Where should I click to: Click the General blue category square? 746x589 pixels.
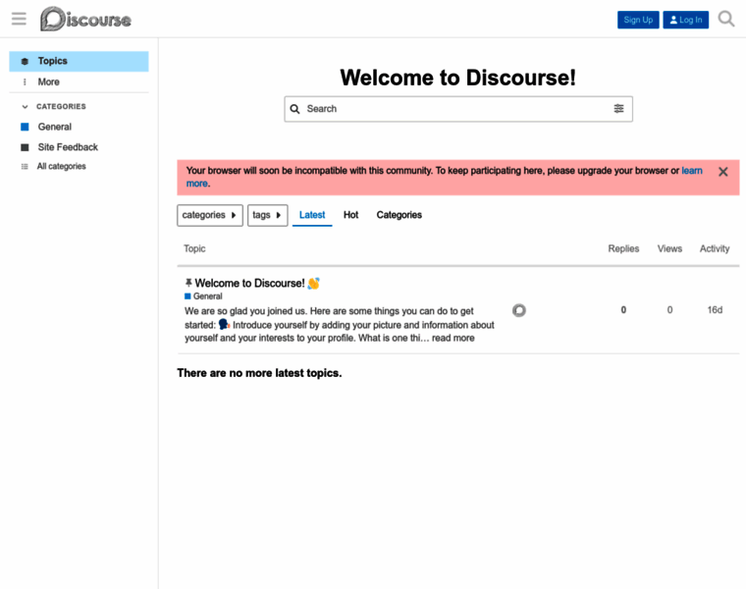pos(25,127)
